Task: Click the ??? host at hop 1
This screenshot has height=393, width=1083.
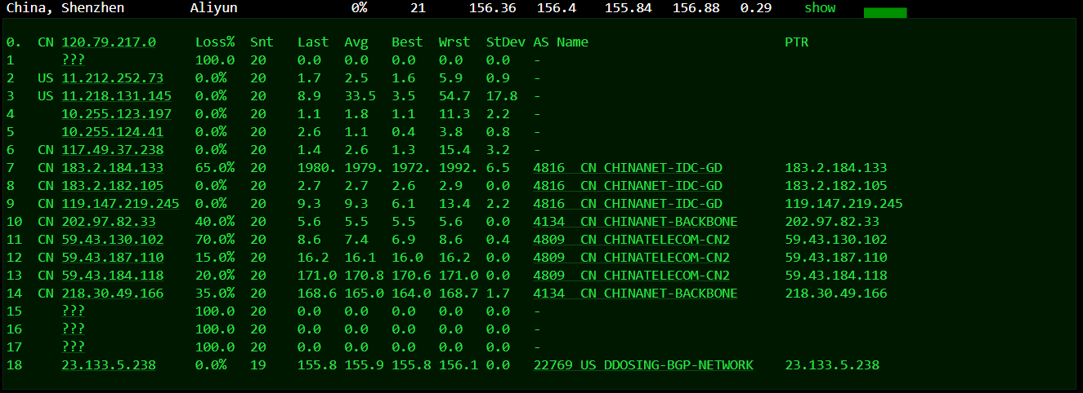Action: [x=74, y=60]
